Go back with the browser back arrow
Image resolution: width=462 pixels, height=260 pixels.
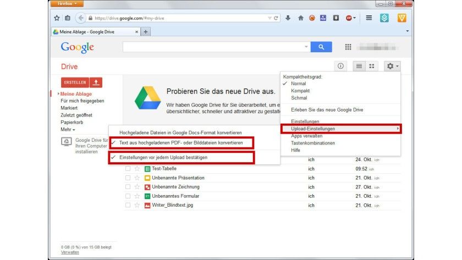click(80, 18)
